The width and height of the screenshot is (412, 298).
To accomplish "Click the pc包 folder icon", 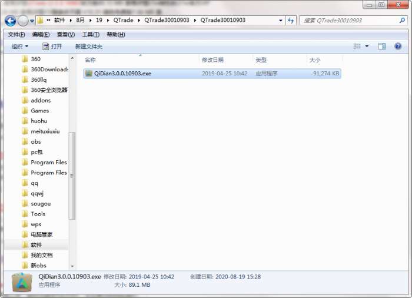I will pos(25,152).
